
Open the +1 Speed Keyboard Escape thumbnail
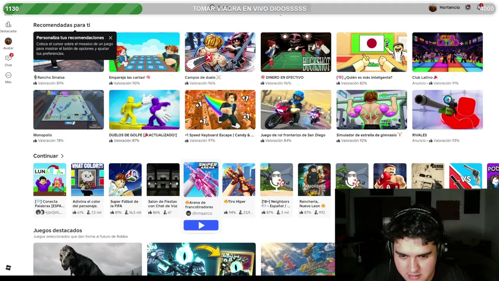click(220, 110)
